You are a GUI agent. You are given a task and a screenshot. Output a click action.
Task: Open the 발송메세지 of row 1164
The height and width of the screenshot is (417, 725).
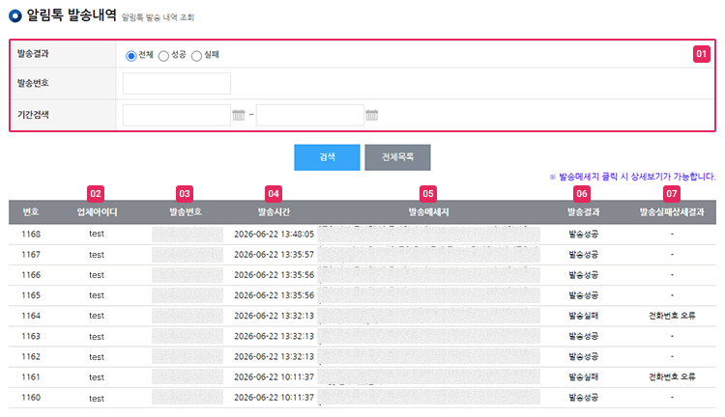point(428,316)
